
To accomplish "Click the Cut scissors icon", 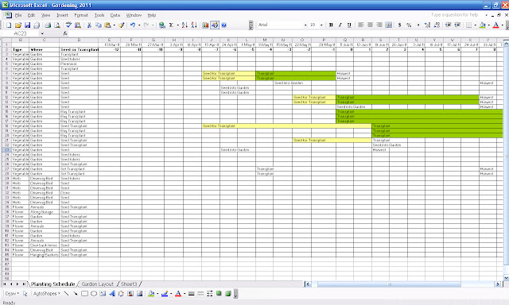I will click(x=89, y=25).
